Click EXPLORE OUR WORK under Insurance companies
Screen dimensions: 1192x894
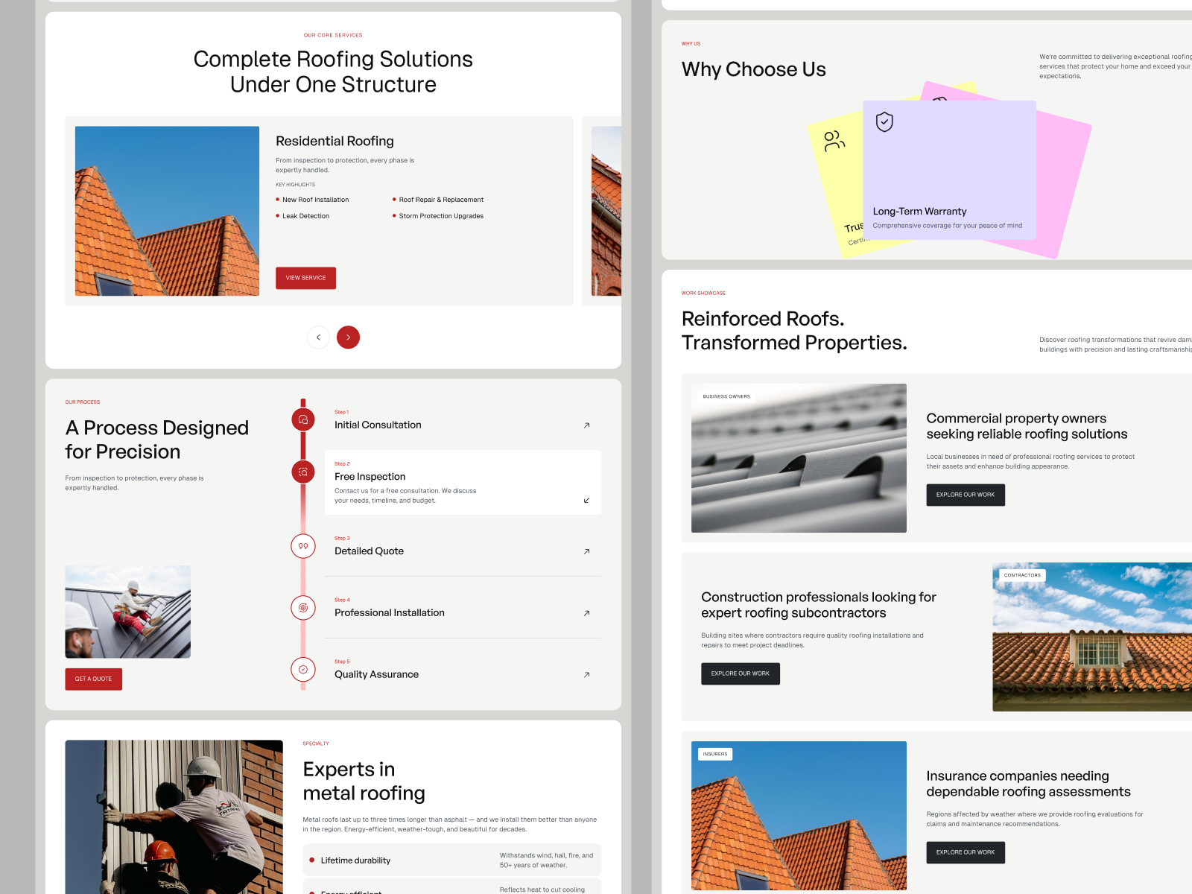click(x=966, y=853)
